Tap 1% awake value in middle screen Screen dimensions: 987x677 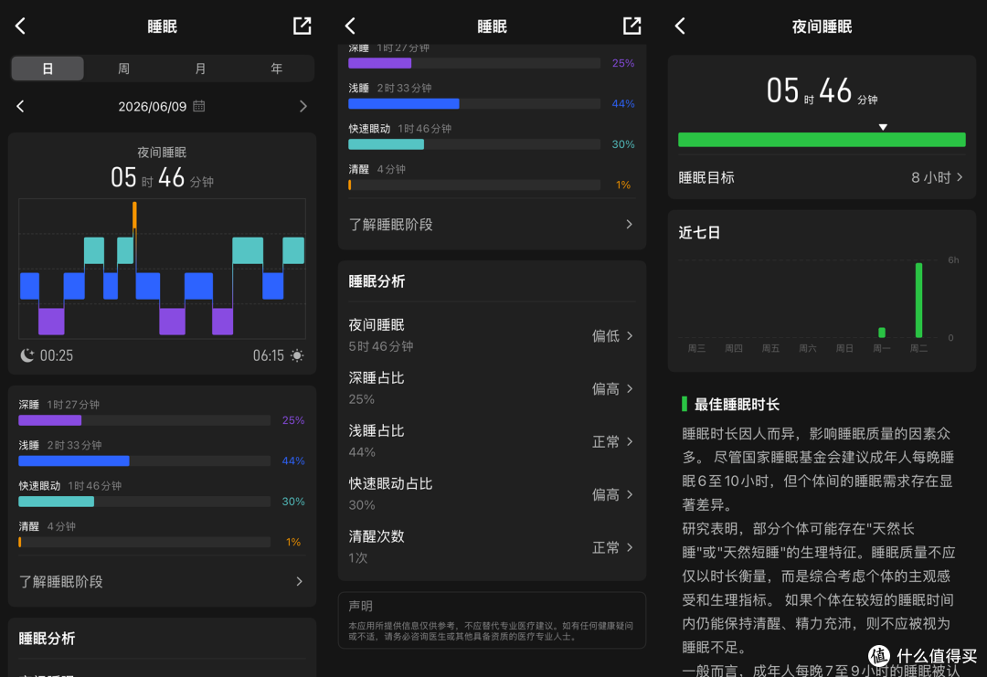coord(623,185)
